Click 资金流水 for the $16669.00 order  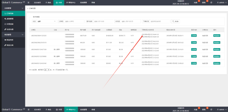pyautogui.click(x=217, y=35)
